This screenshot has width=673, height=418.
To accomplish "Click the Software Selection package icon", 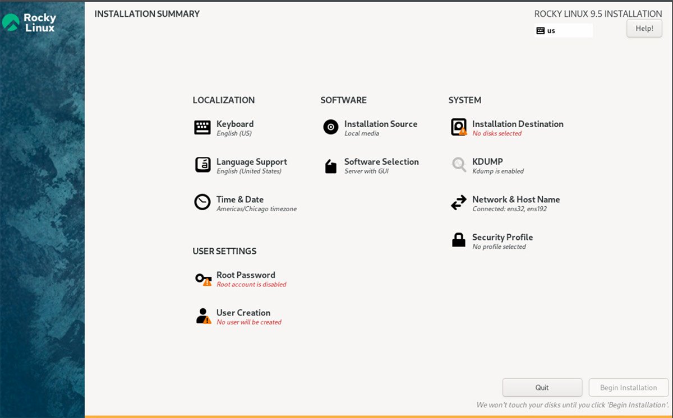I will pos(331,166).
